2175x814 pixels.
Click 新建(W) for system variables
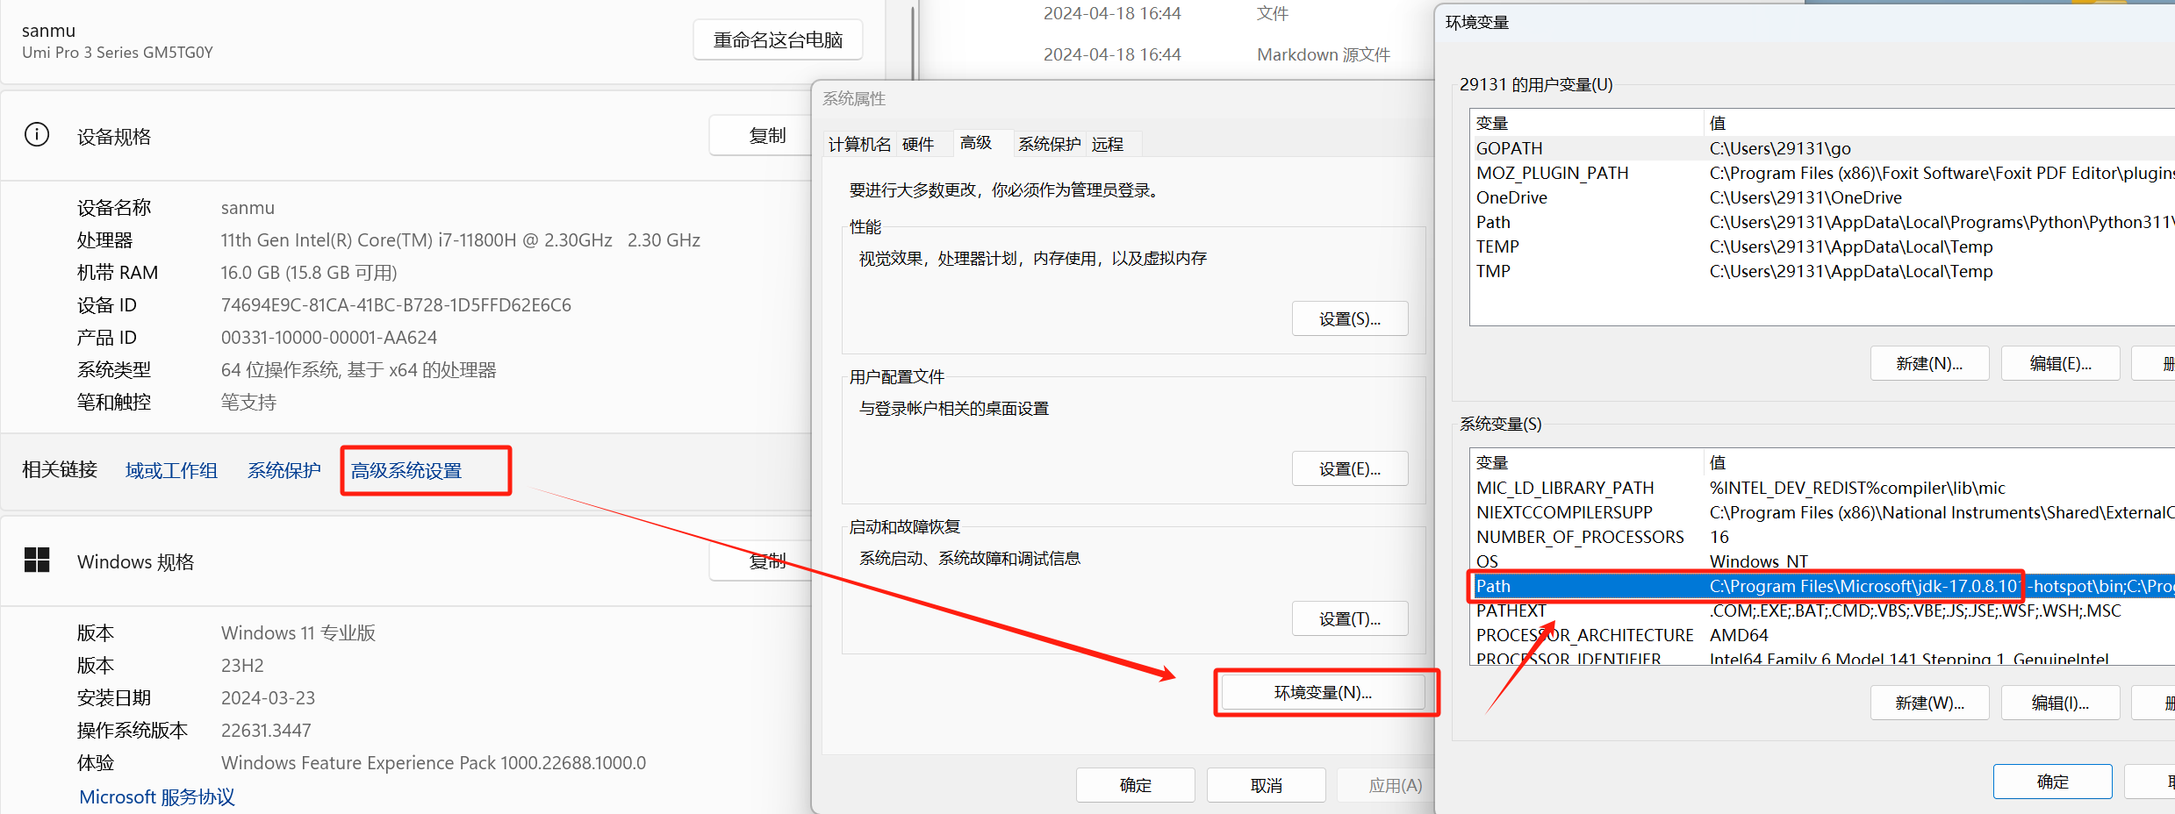1928,702
